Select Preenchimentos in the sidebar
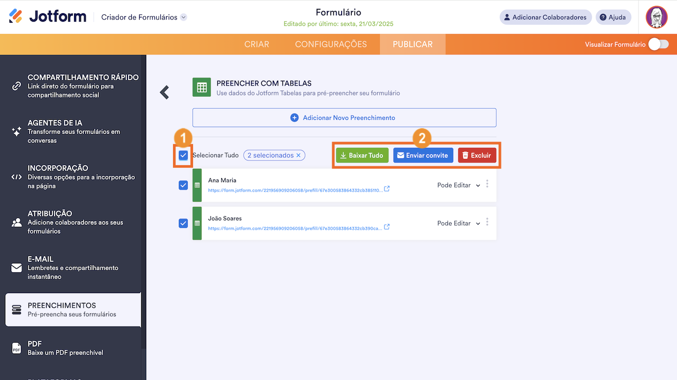Image resolution: width=677 pixels, height=380 pixels. pyautogui.click(x=74, y=310)
